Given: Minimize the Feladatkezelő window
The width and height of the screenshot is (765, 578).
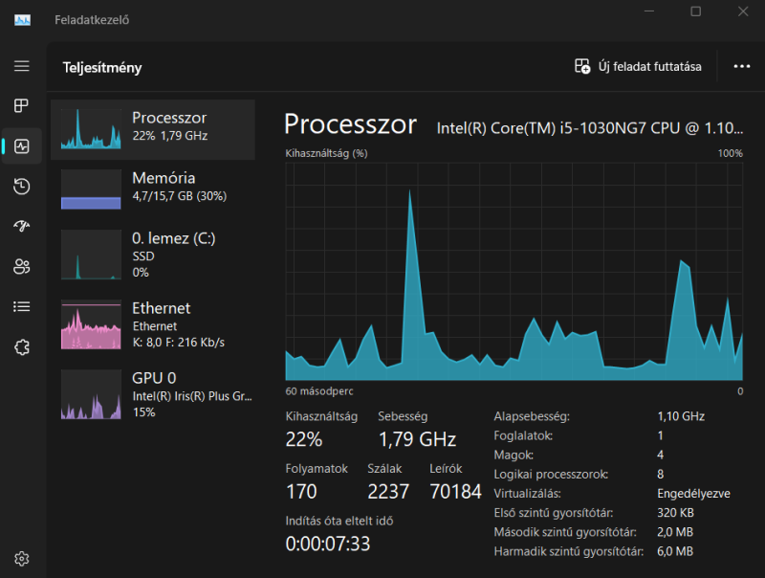Looking at the screenshot, I should click(x=649, y=11).
